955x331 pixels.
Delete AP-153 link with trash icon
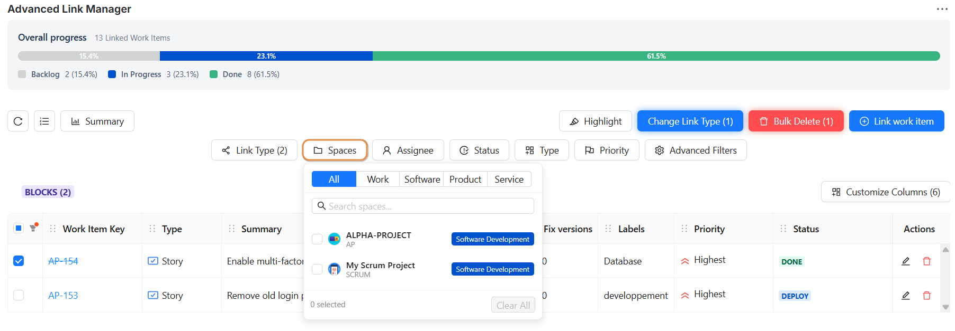927,295
